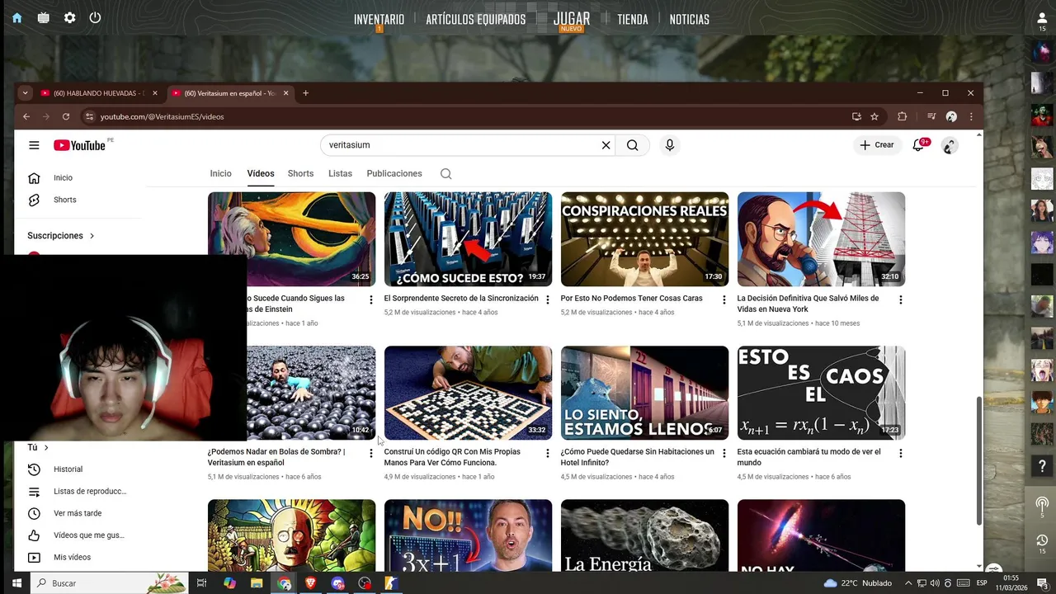This screenshot has width=1056, height=594.
Task: Open Inicio in left sidebar
Action: click(63, 177)
